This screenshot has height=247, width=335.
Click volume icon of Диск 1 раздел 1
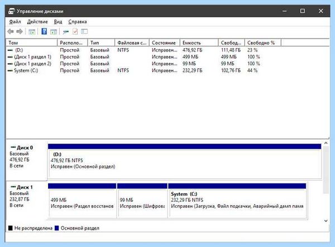[x=10, y=57]
